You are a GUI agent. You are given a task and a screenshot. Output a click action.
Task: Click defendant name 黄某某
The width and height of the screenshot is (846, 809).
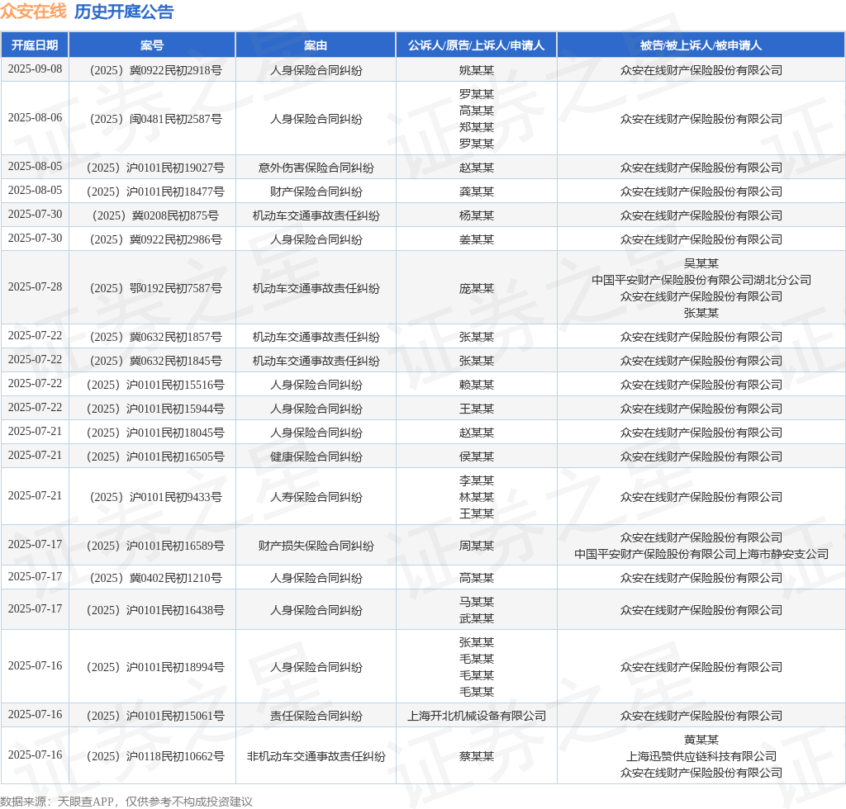701,740
